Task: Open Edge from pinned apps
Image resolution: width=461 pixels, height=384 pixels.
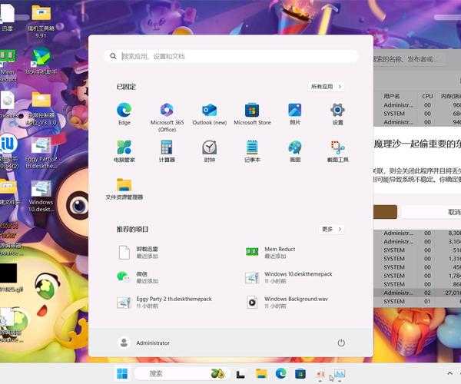Action: [124, 114]
